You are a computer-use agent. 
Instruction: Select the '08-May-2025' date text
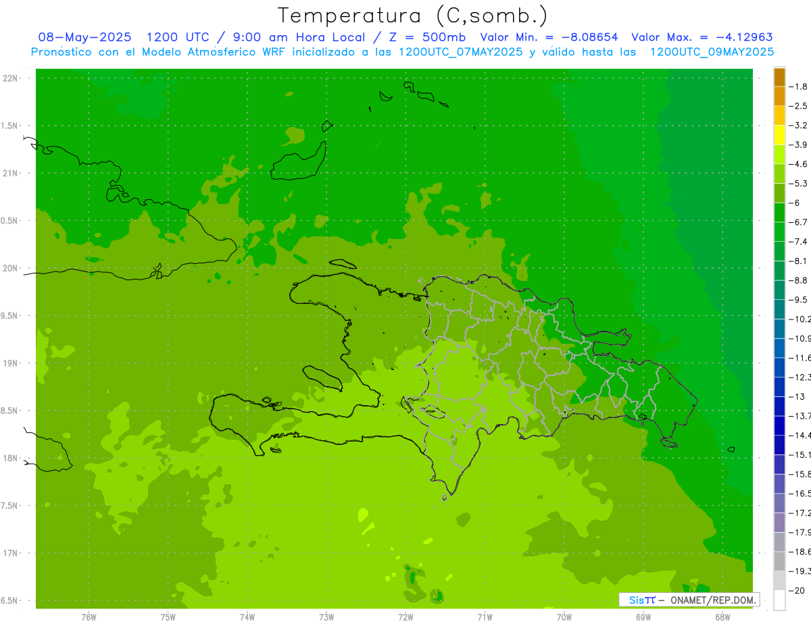tap(84, 38)
